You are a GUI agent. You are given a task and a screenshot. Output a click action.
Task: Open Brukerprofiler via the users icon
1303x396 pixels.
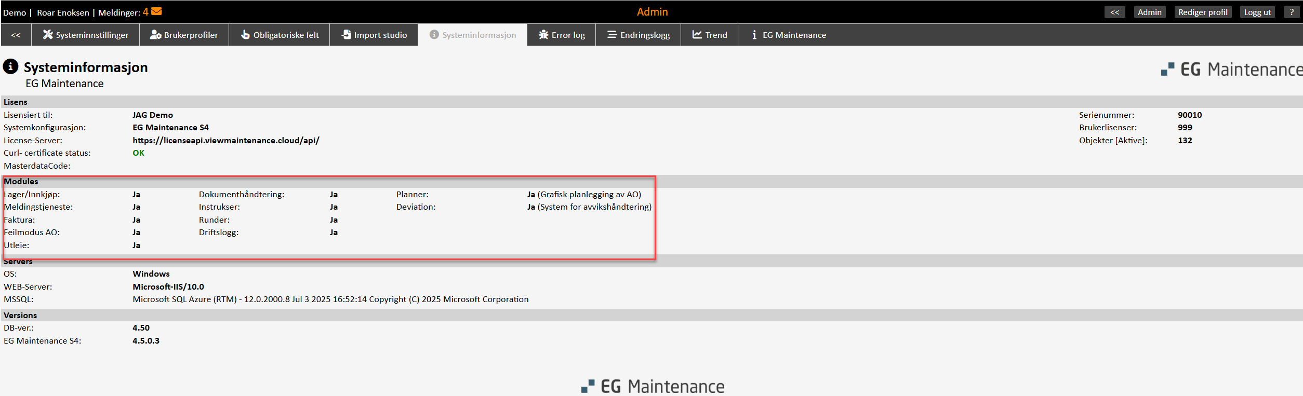click(x=155, y=35)
